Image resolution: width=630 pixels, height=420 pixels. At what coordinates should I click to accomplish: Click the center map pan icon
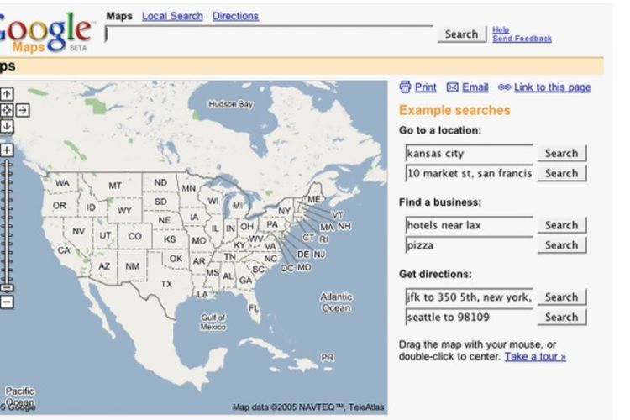(7, 110)
